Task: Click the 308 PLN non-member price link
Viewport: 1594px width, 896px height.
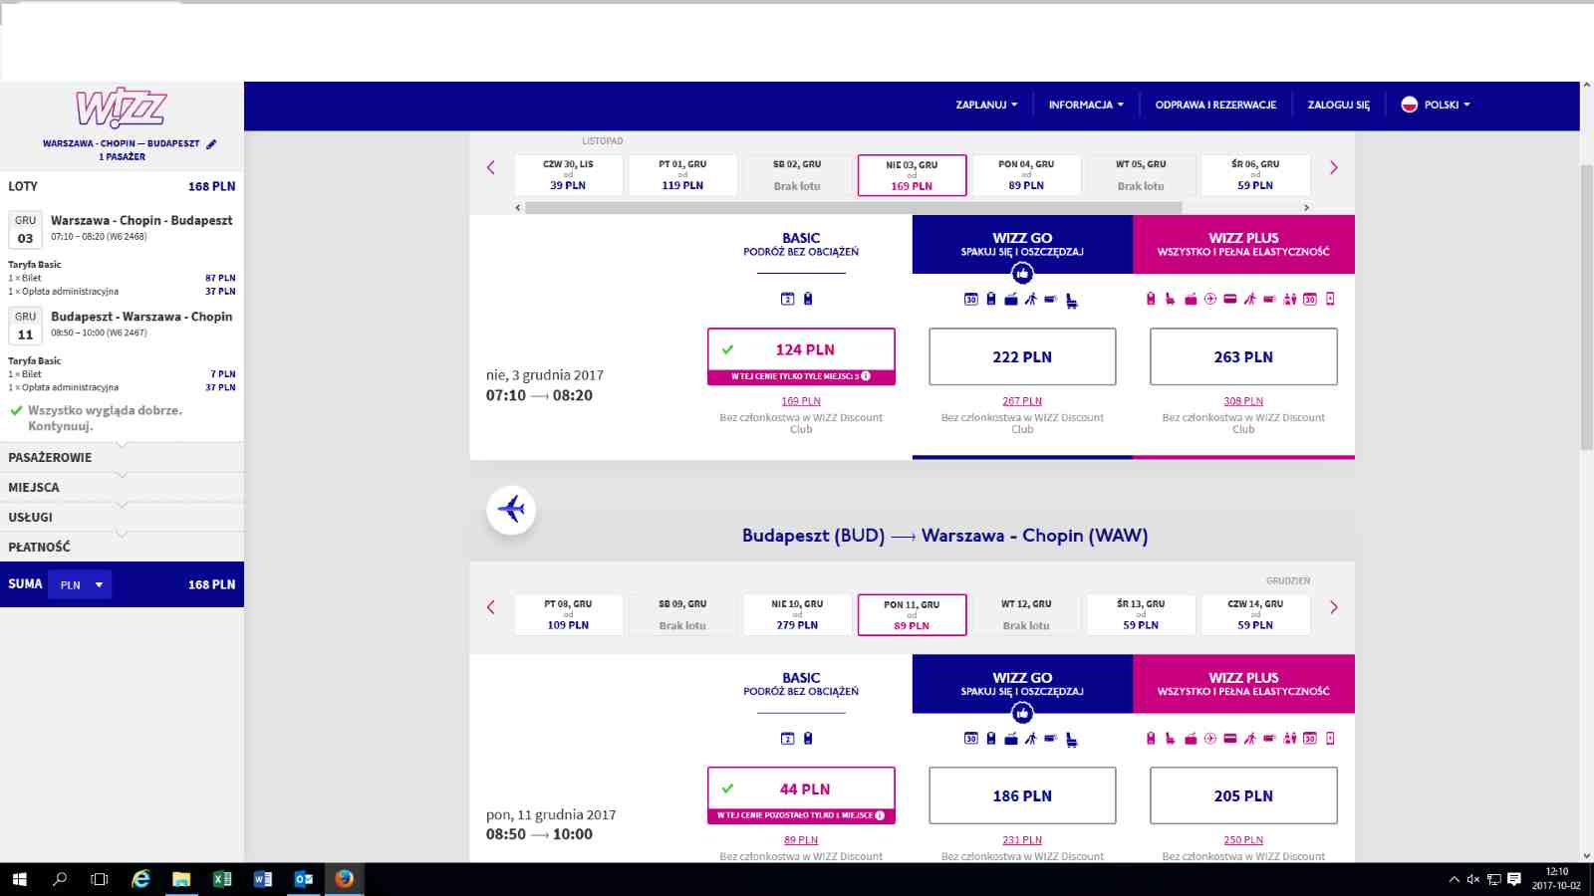Action: [1243, 401]
